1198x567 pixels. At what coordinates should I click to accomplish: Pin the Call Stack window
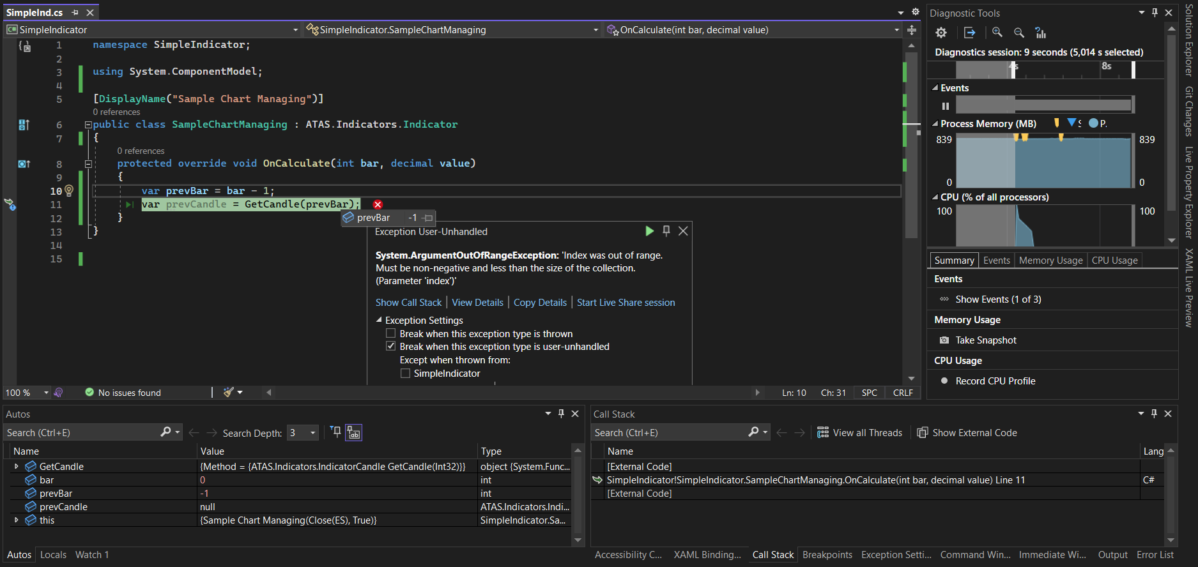pos(1154,414)
